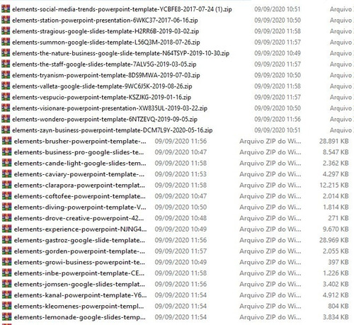Screen dimensions: 354x325
Task: Select file name elements-the-nature-business-google-slide-template
Action: tap(121, 53)
